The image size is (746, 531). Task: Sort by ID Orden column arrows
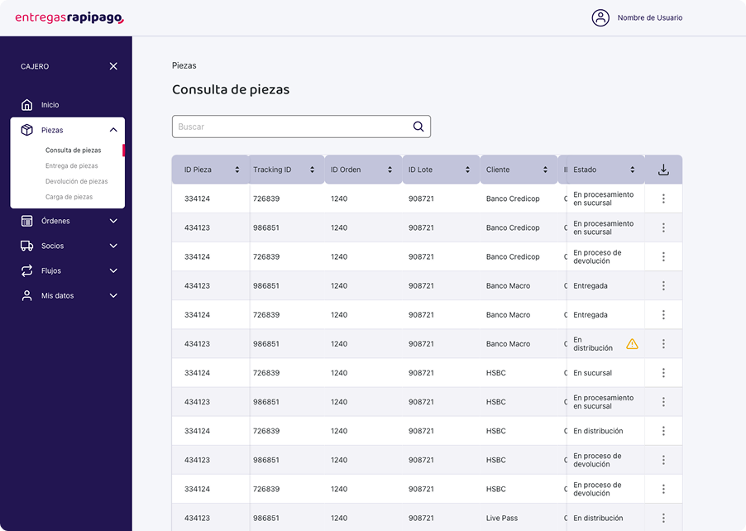click(x=390, y=170)
